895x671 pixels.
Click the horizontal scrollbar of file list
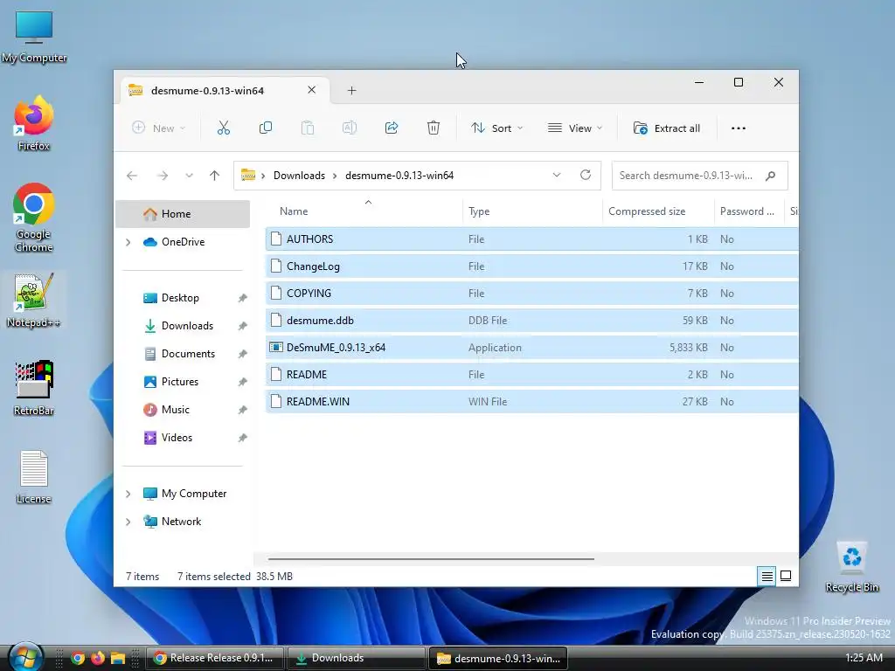coord(431,559)
